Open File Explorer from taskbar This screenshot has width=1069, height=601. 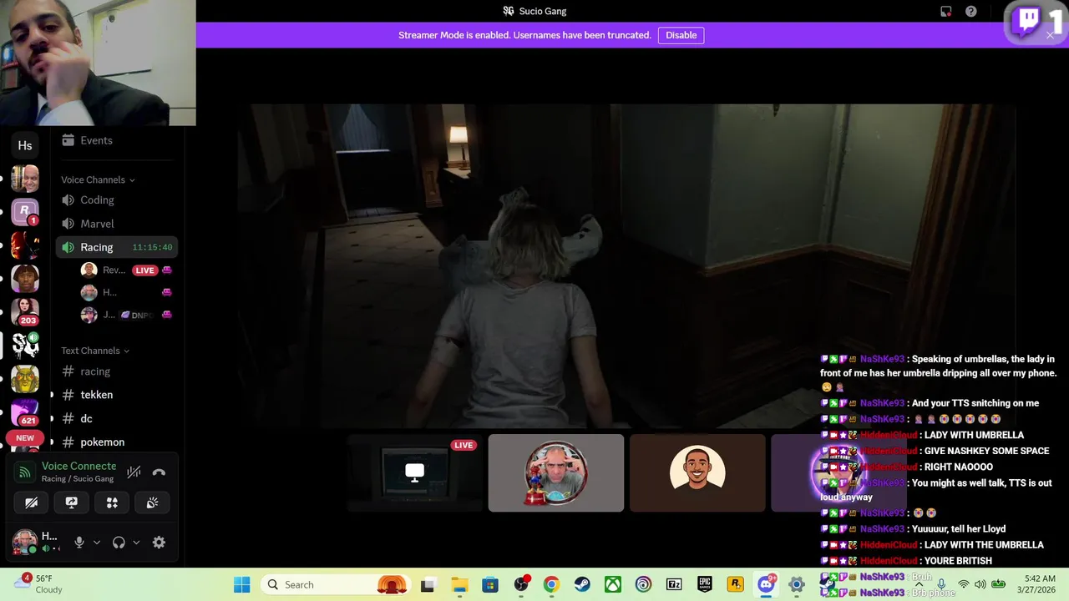459,584
